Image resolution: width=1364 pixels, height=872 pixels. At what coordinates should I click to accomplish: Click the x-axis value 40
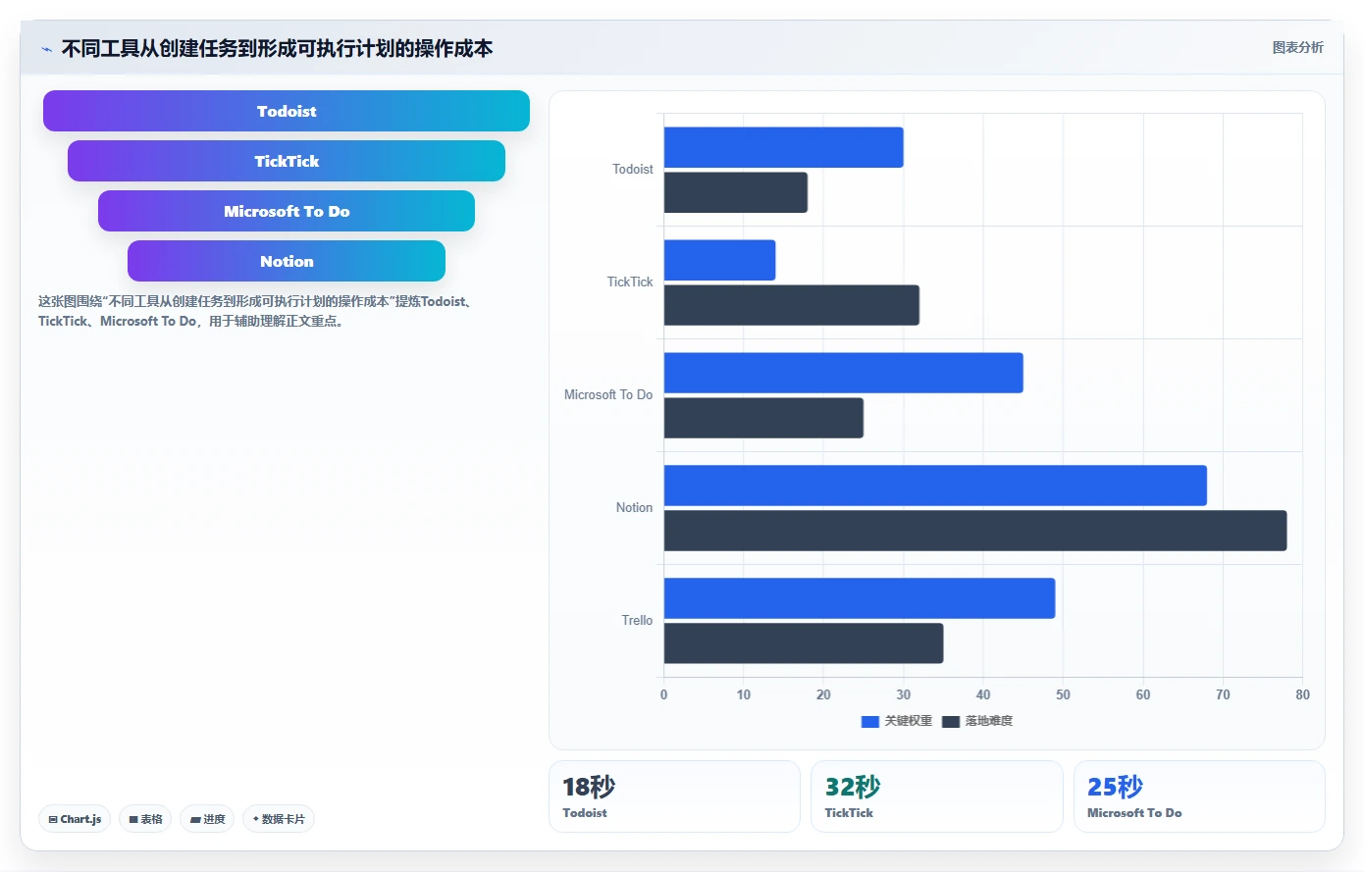983,694
